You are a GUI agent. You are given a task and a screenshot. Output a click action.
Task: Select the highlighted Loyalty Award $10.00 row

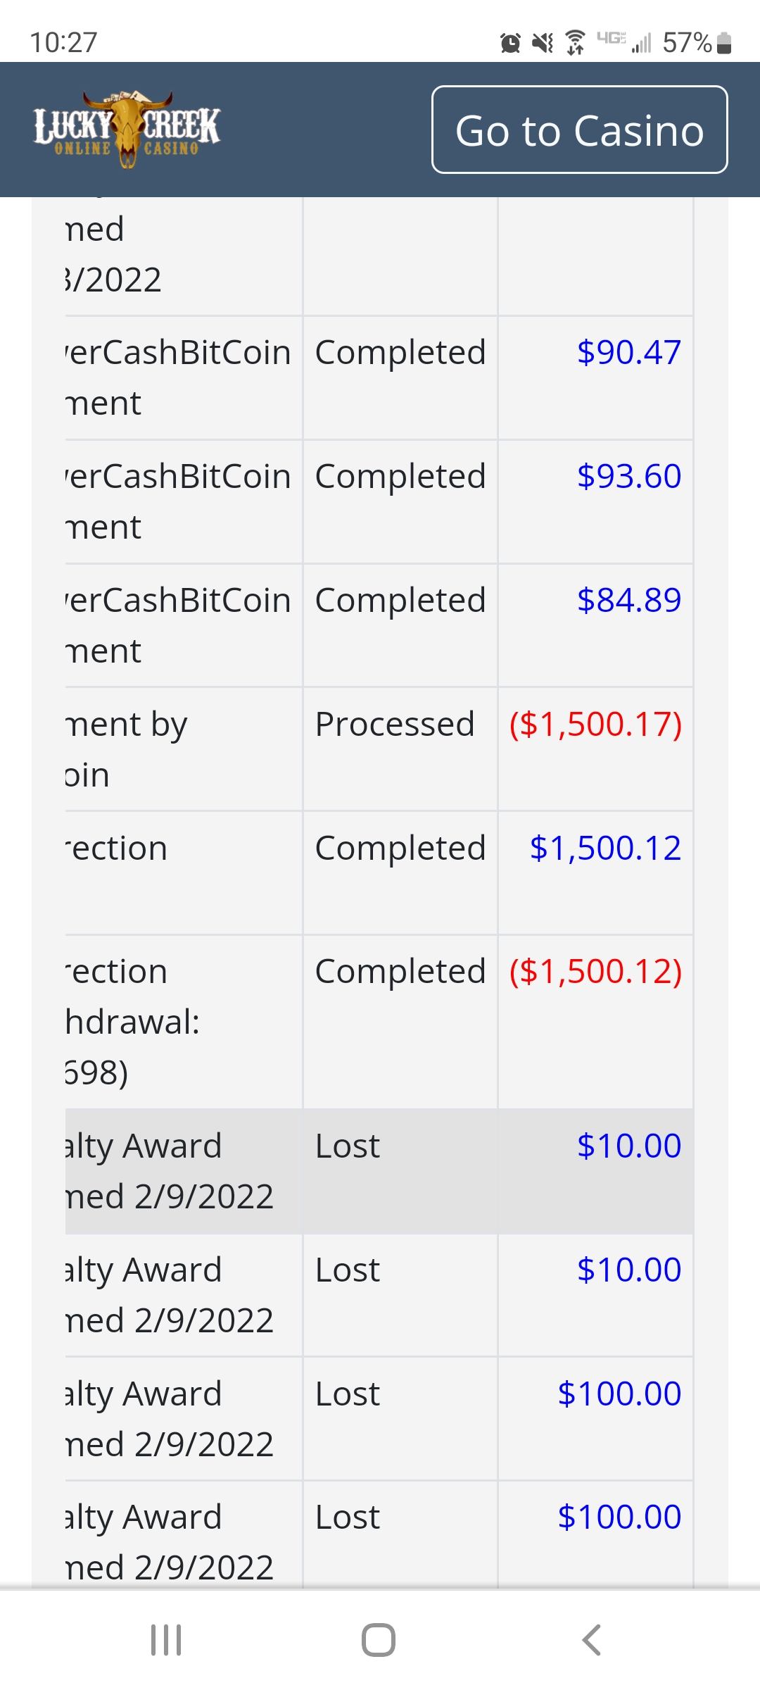click(x=379, y=1170)
